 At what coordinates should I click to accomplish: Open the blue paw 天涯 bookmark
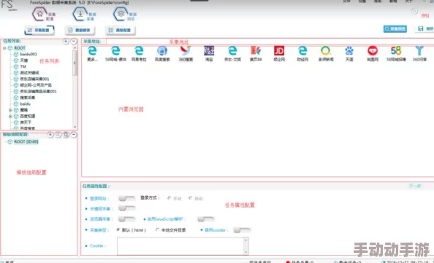pyautogui.click(x=349, y=51)
